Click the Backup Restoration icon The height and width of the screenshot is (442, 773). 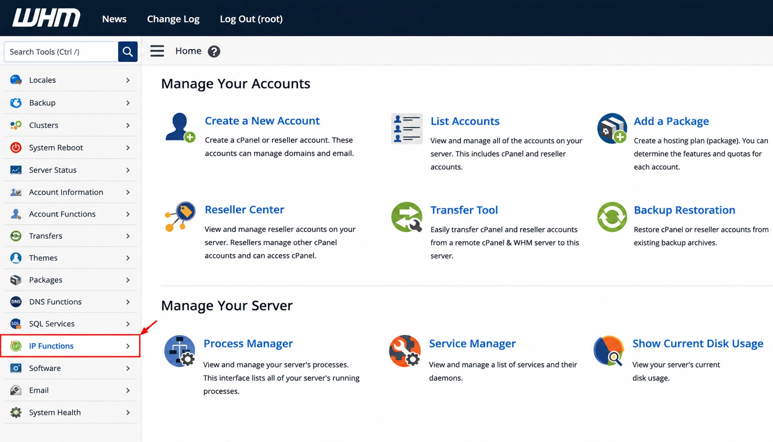click(612, 217)
